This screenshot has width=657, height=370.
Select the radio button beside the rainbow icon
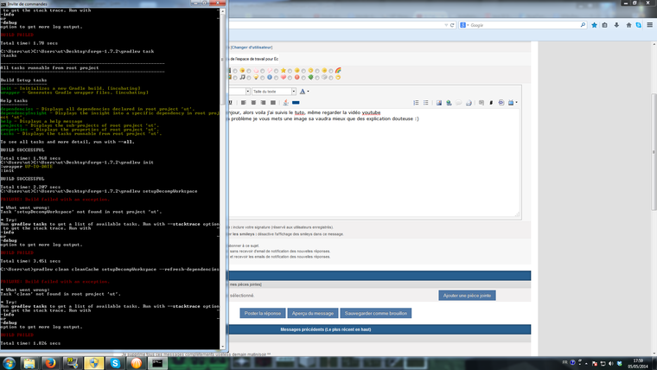(x=330, y=70)
